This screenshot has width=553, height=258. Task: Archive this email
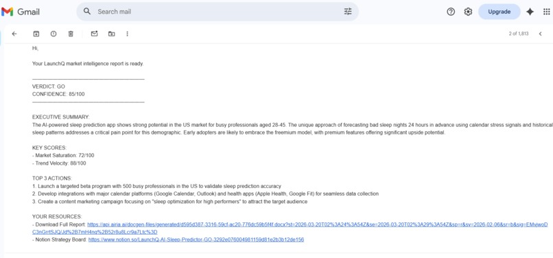pos(36,34)
